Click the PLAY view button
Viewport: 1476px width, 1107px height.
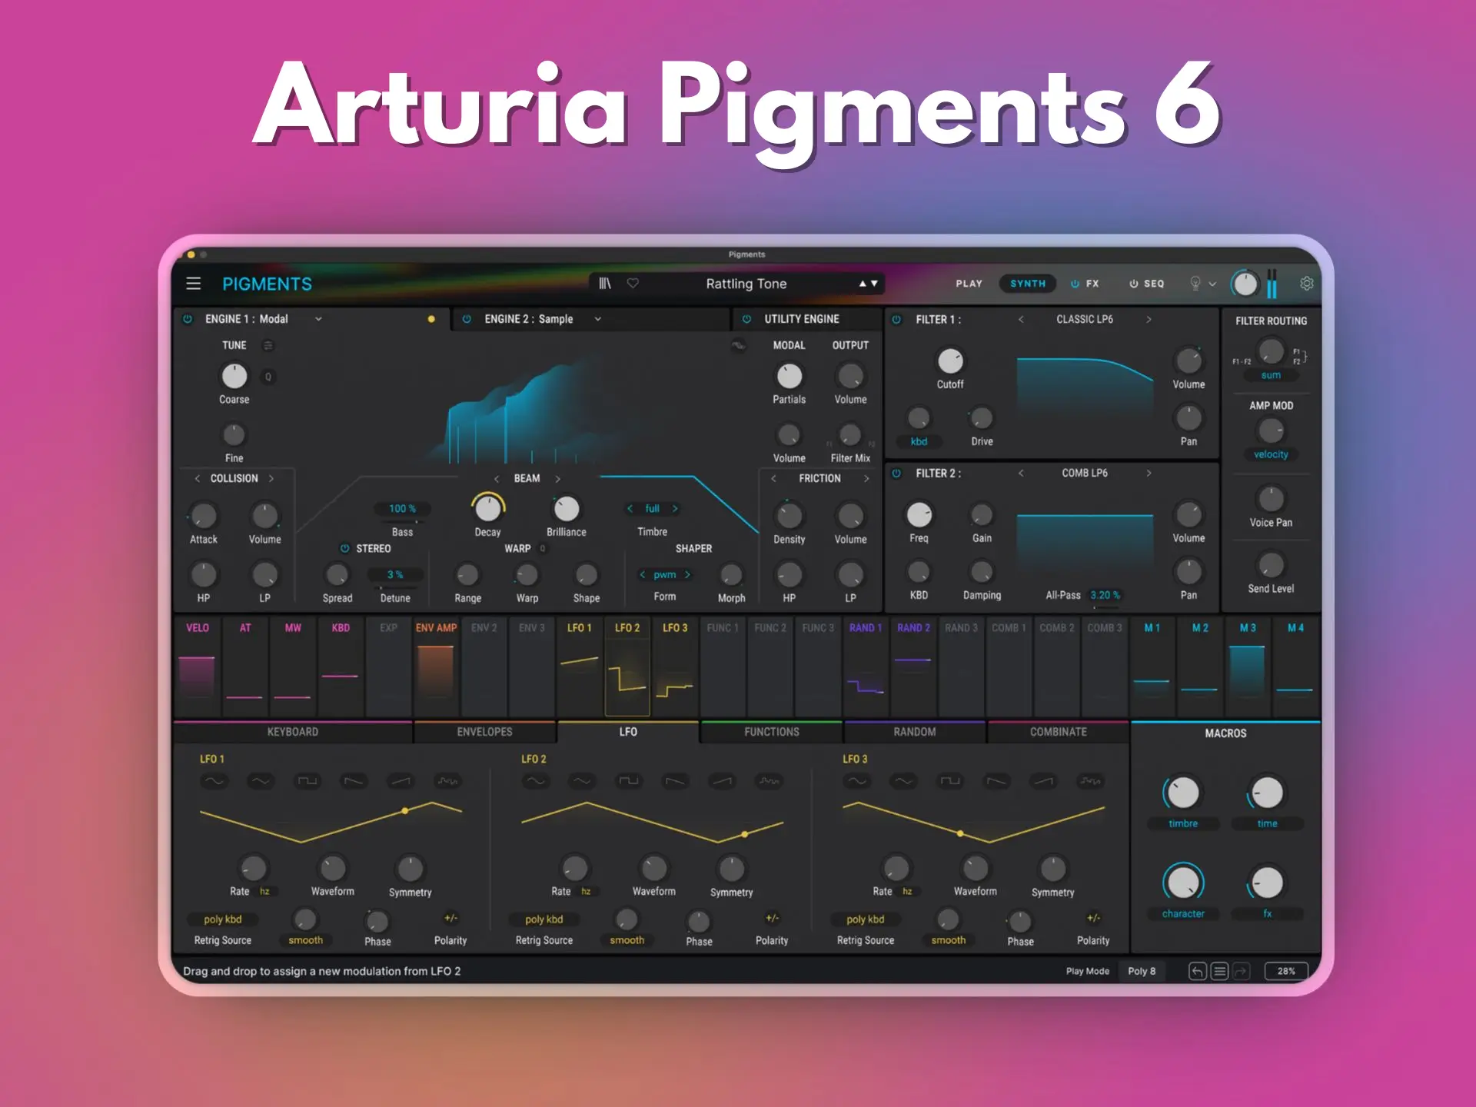[x=969, y=284]
